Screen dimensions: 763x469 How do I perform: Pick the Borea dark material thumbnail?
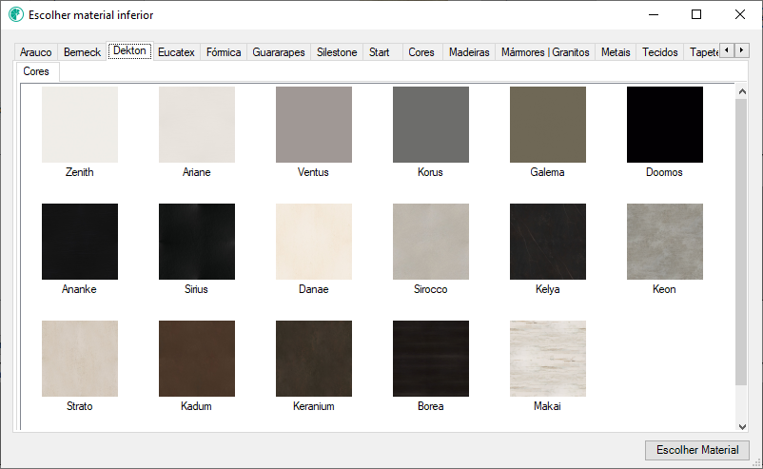pyautogui.click(x=431, y=359)
